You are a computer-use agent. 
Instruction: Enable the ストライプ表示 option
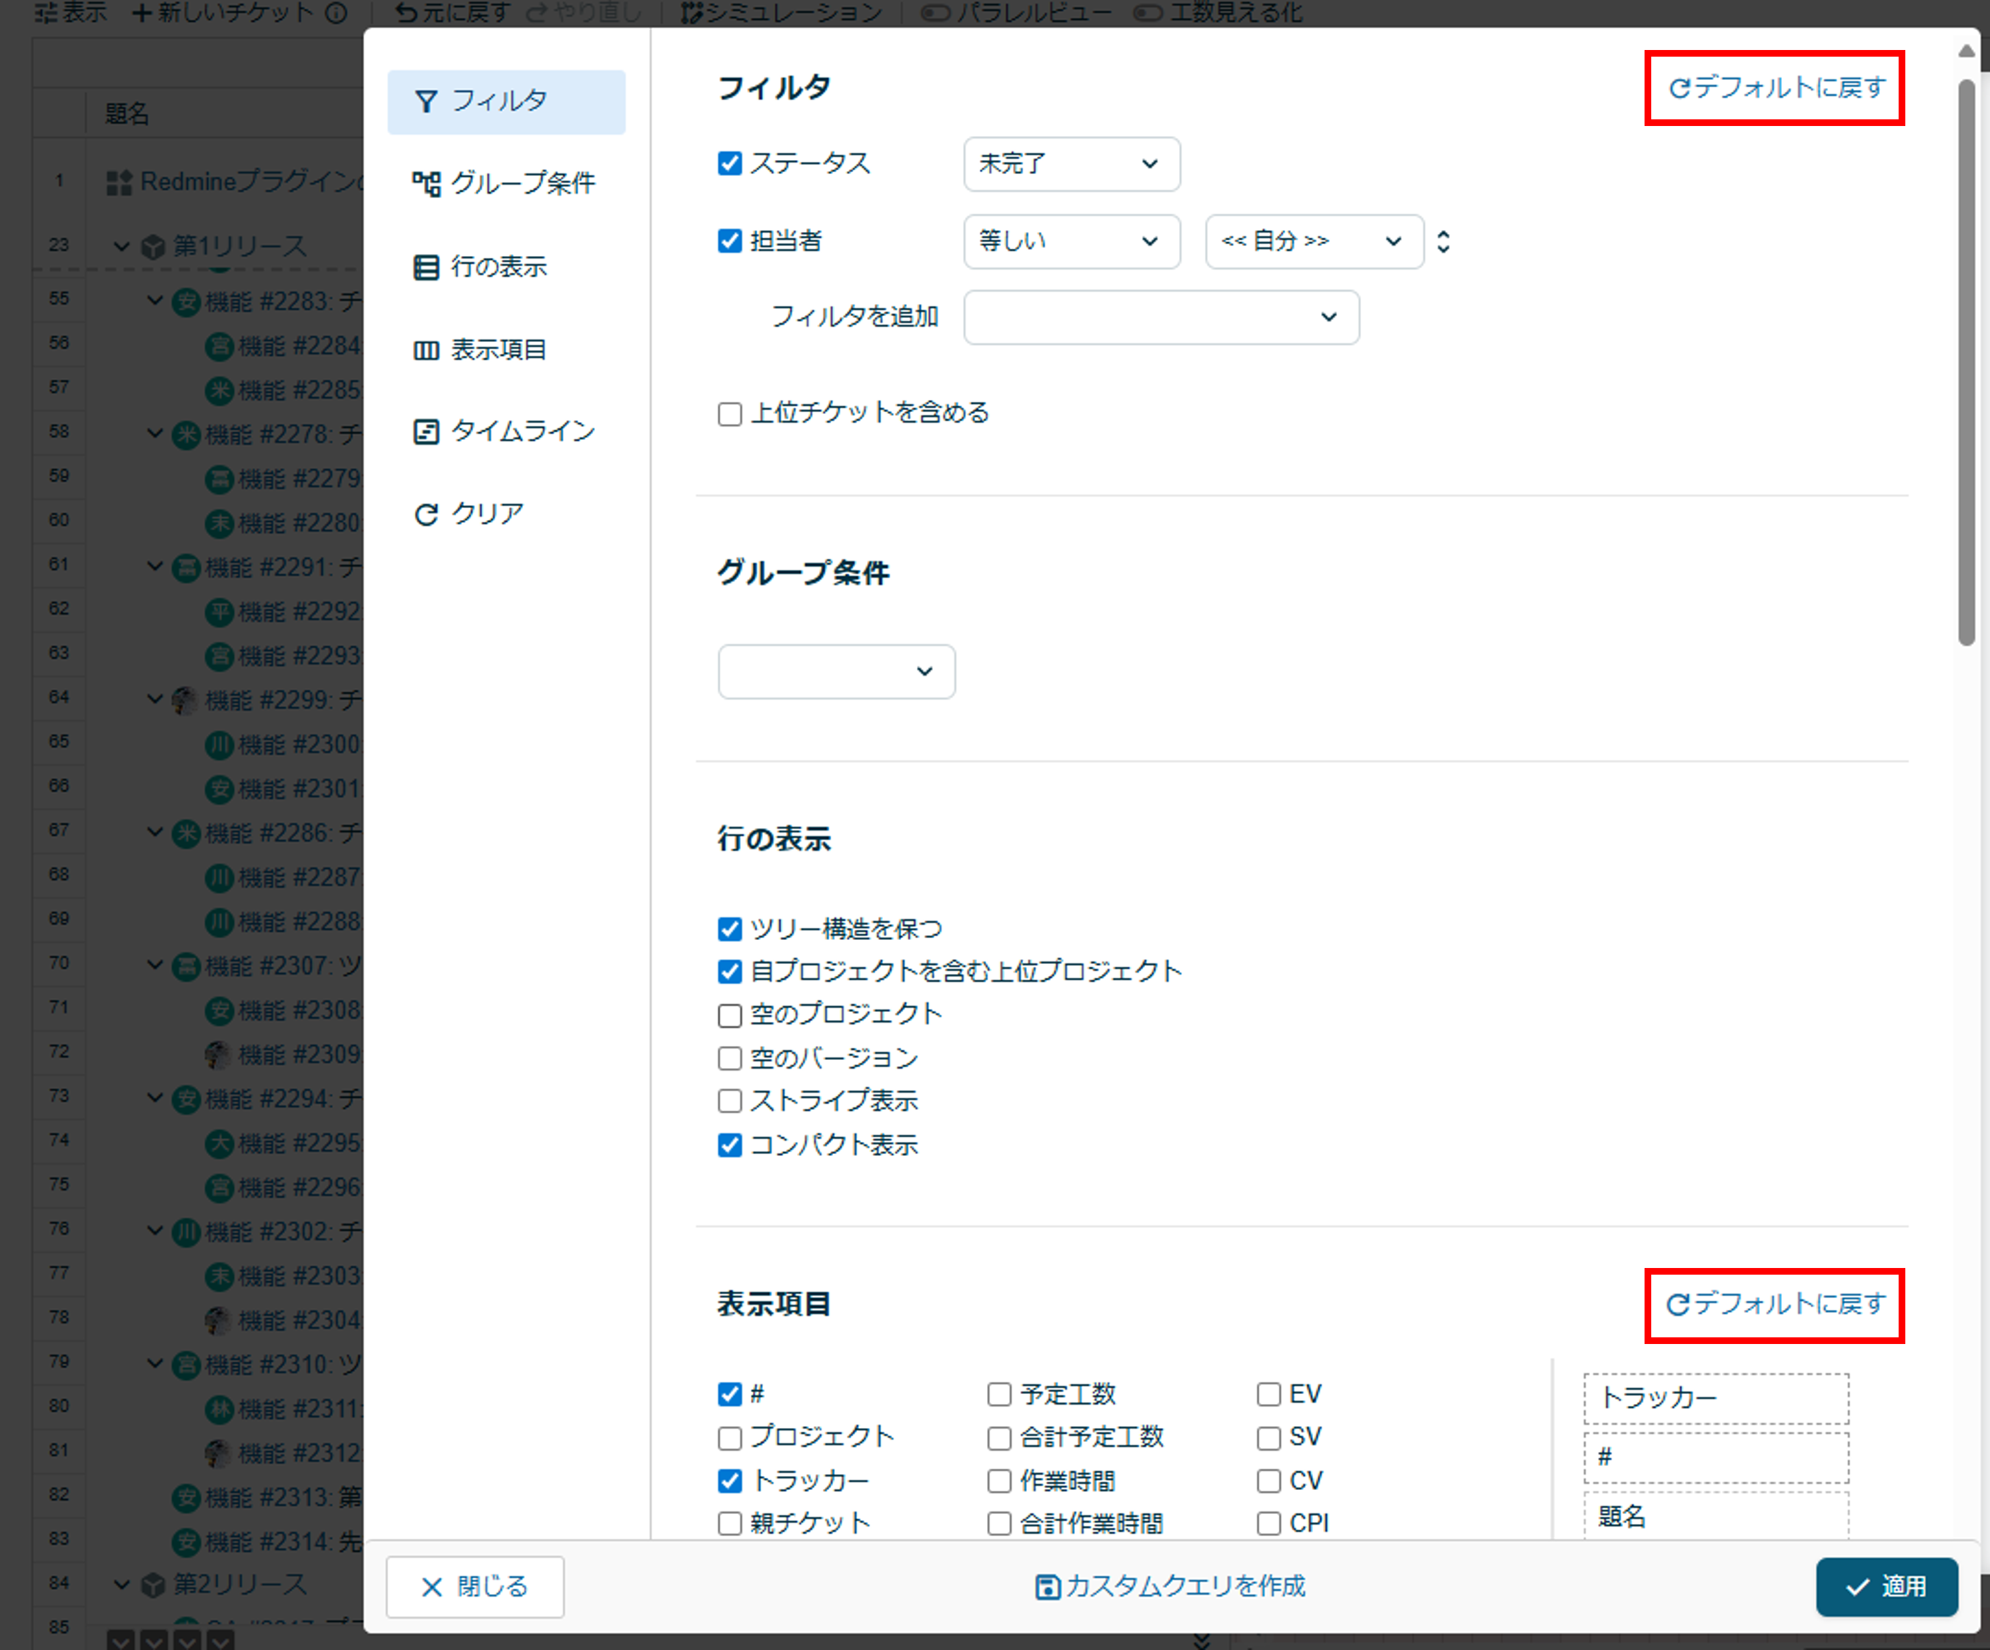tap(729, 1101)
